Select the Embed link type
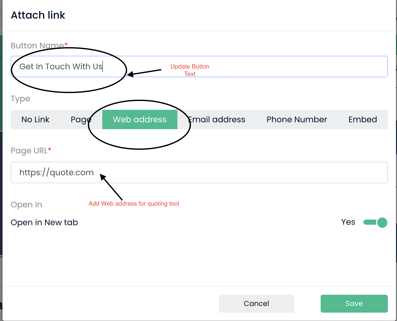This screenshot has height=321, width=397. coord(363,119)
